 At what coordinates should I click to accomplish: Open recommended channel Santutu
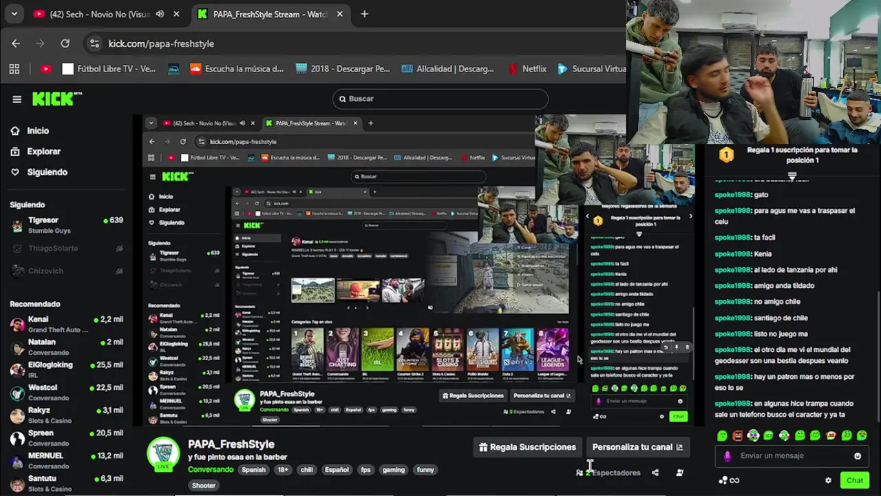pos(66,483)
